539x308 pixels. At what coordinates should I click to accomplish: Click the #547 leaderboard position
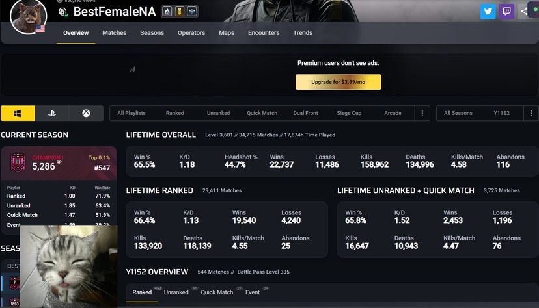(x=102, y=168)
